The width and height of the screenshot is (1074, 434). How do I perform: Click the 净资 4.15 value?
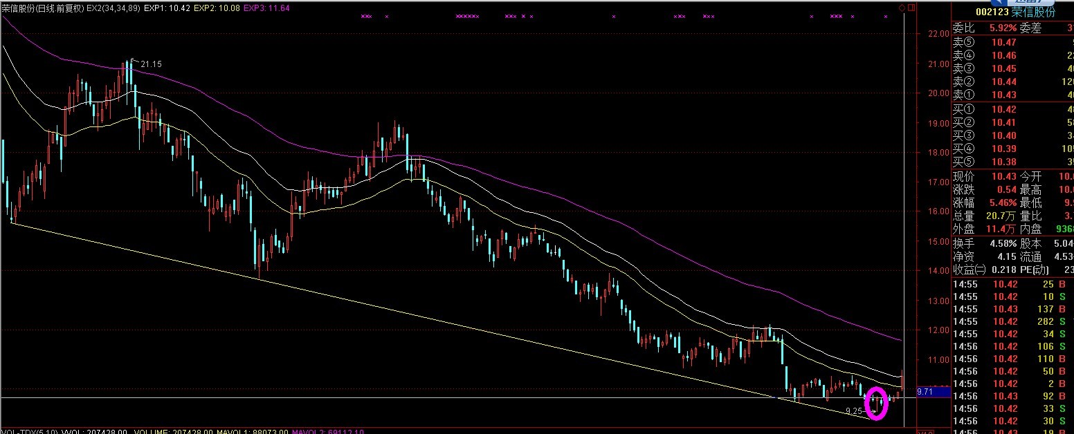tap(1006, 257)
